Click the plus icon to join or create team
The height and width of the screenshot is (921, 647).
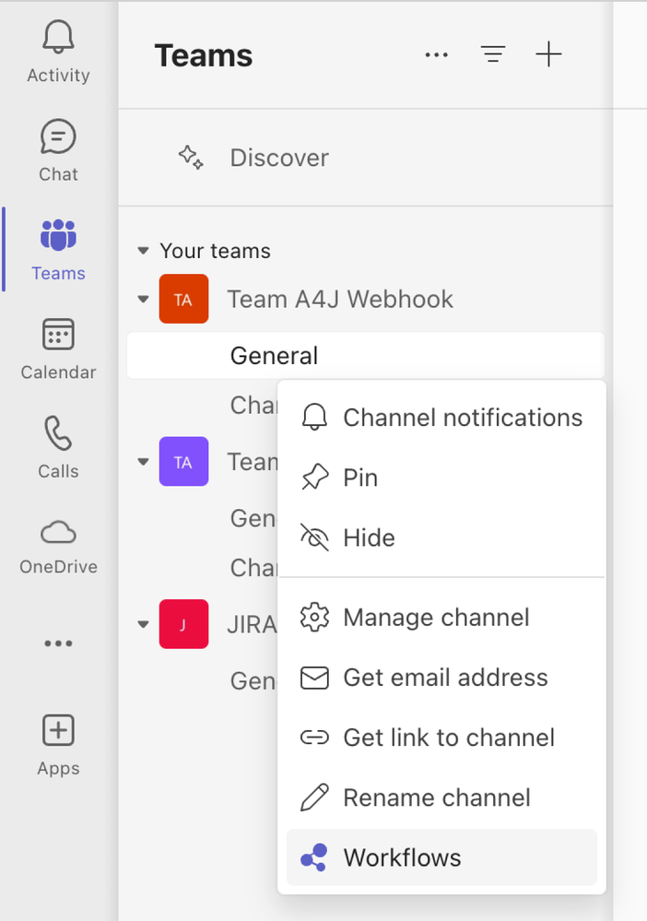pyautogui.click(x=549, y=54)
